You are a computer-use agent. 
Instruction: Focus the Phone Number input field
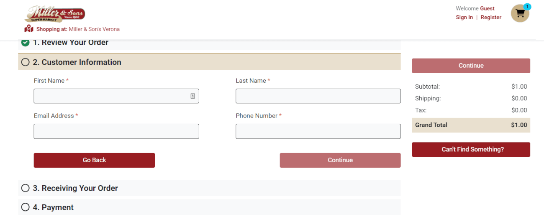[x=318, y=131]
